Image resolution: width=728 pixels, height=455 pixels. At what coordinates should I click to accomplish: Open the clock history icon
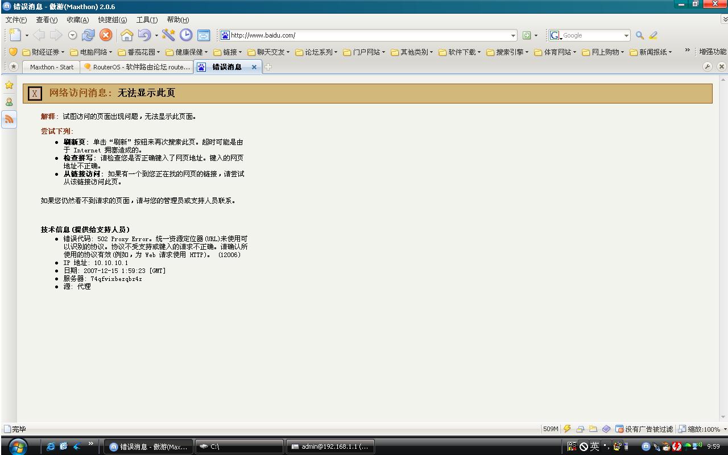(x=186, y=35)
